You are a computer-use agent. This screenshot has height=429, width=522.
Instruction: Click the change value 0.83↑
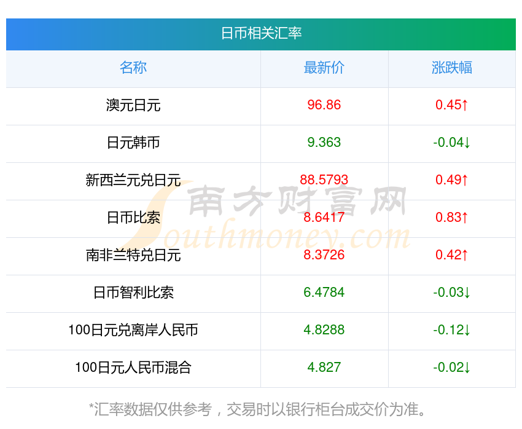pyautogui.click(x=452, y=217)
